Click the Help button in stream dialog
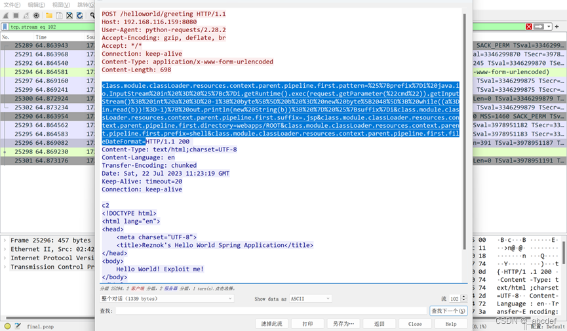Image resolution: width=567 pixels, height=331 pixels. [x=451, y=324]
